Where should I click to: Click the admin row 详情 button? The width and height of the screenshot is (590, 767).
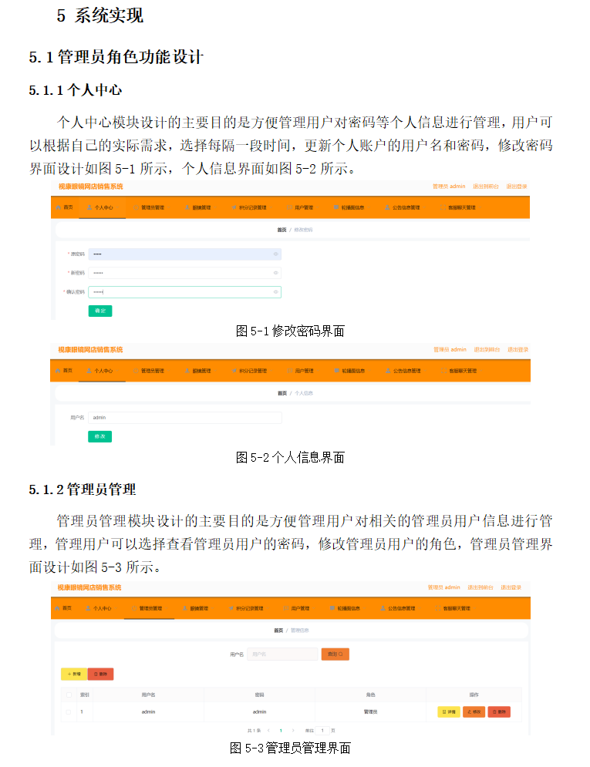coord(449,711)
